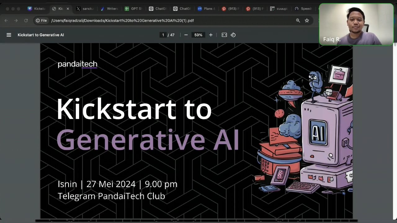Click the date line Isnin 27 Mei 2024
Image resolution: width=397 pixels, height=223 pixels.
[x=118, y=184]
